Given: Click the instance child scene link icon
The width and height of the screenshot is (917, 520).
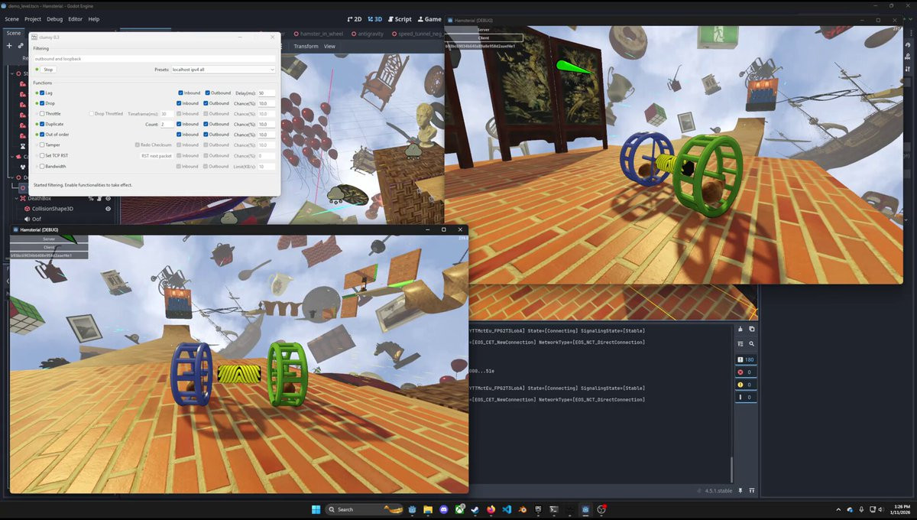Looking at the screenshot, I should [21, 46].
